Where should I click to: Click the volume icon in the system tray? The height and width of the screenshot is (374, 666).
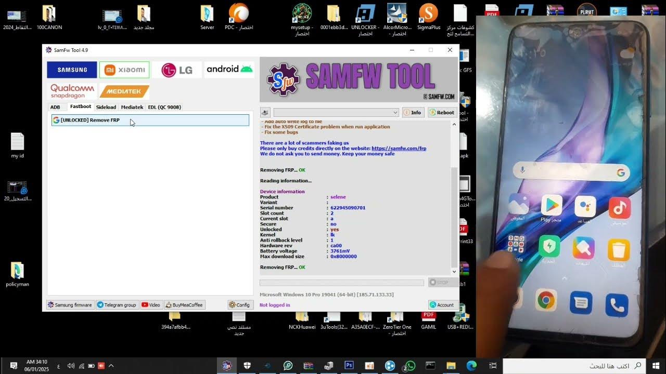point(71,366)
